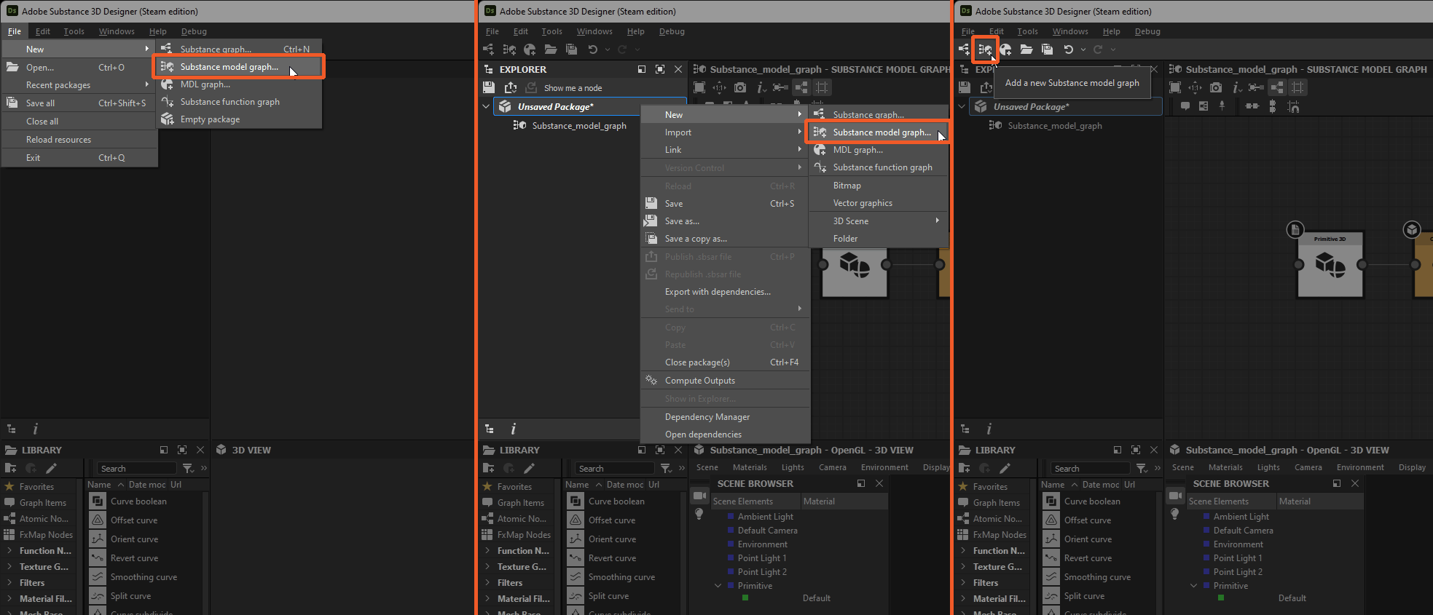
Task: Choose Substance model graph... in left File submenu
Action: click(x=239, y=67)
